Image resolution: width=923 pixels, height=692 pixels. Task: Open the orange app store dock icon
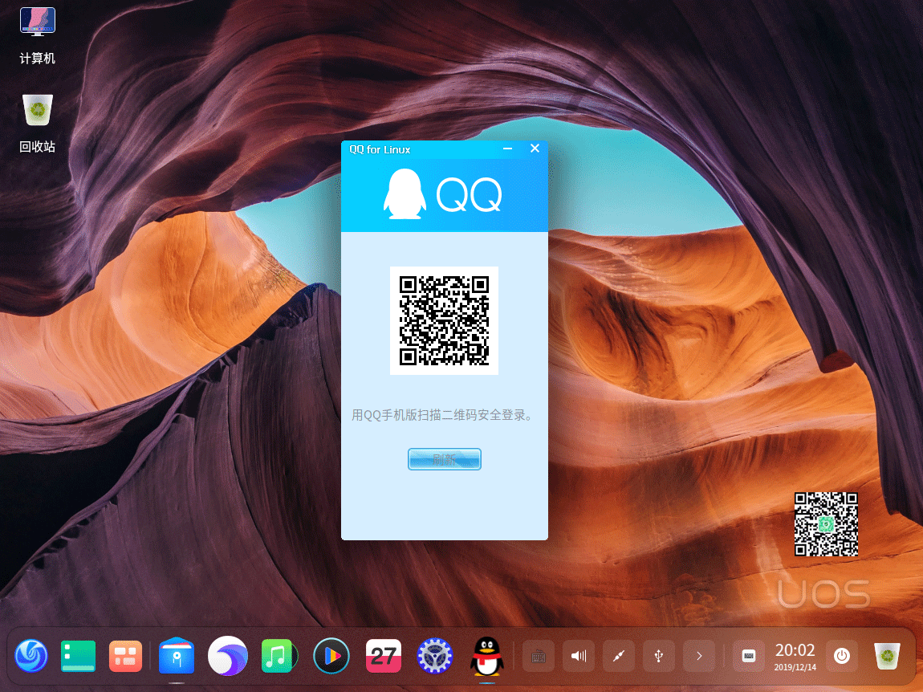pyautogui.click(x=125, y=656)
